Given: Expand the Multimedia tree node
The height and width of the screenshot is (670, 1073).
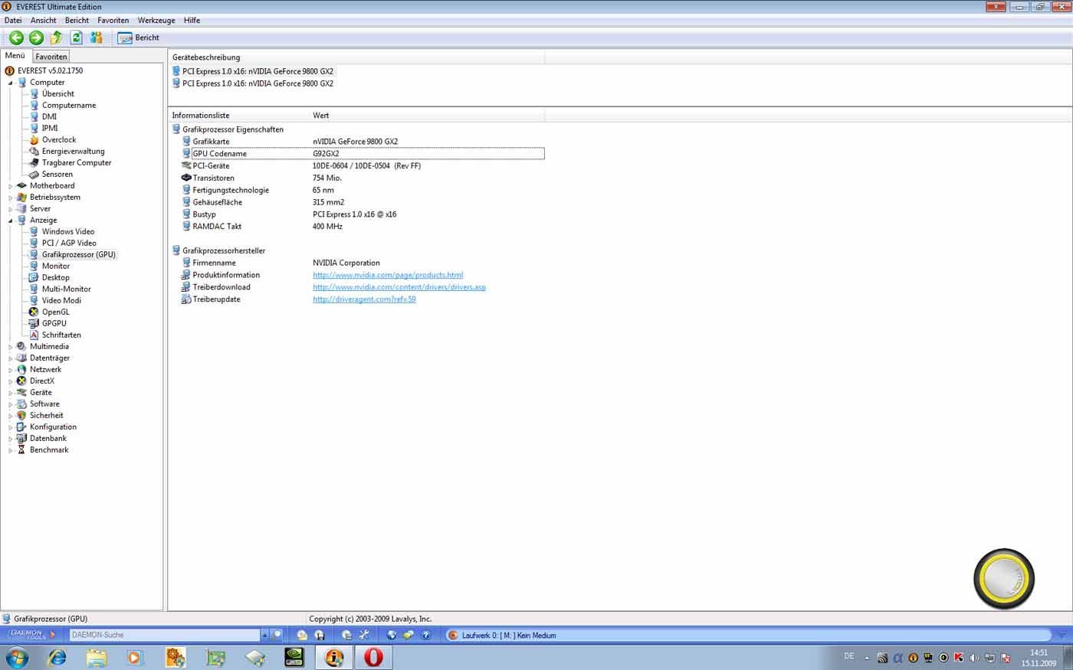Looking at the screenshot, I should click(11, 347).
